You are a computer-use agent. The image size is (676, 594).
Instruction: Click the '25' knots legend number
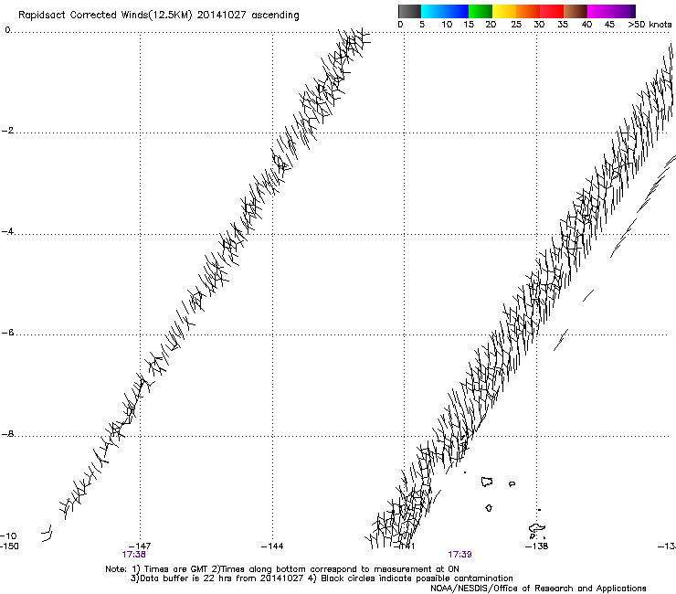516,25
